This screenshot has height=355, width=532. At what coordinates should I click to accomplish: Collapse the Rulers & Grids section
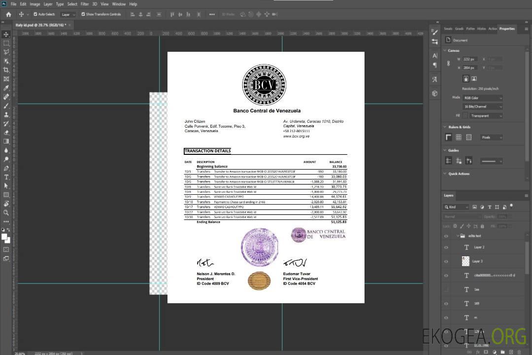pos(445,127)
